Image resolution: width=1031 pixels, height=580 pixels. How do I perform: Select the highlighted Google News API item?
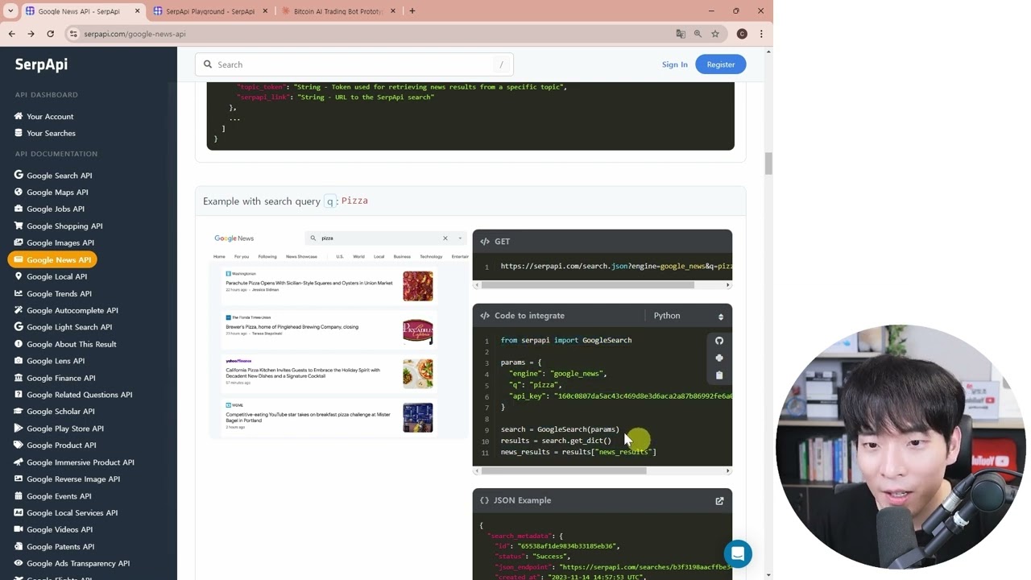[x=52, y=259]
